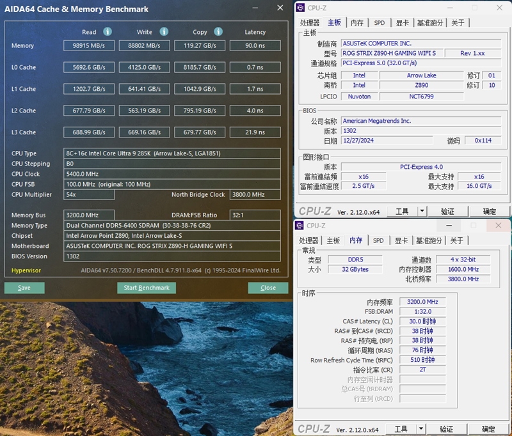512x436 pixels.
Task: Click DRAM:FSB Ratio field 32:1
Action: (255, 215)
